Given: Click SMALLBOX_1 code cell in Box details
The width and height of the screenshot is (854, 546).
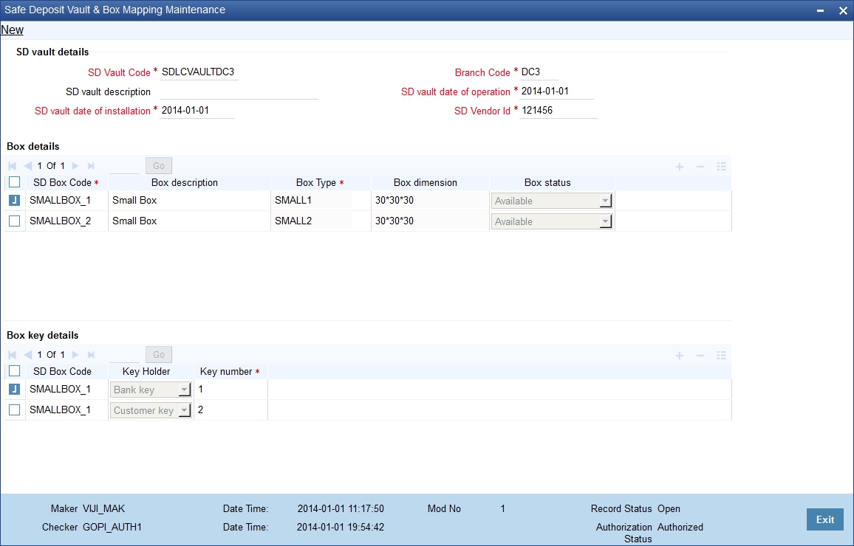Looking at the screenshot, I should 66,200.
